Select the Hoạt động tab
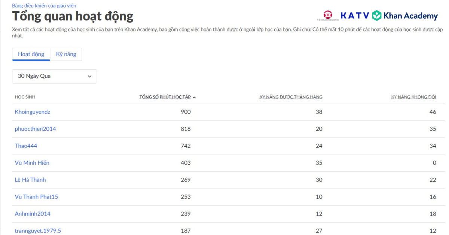This screenshot has height=235, width=449. (31, 54)
